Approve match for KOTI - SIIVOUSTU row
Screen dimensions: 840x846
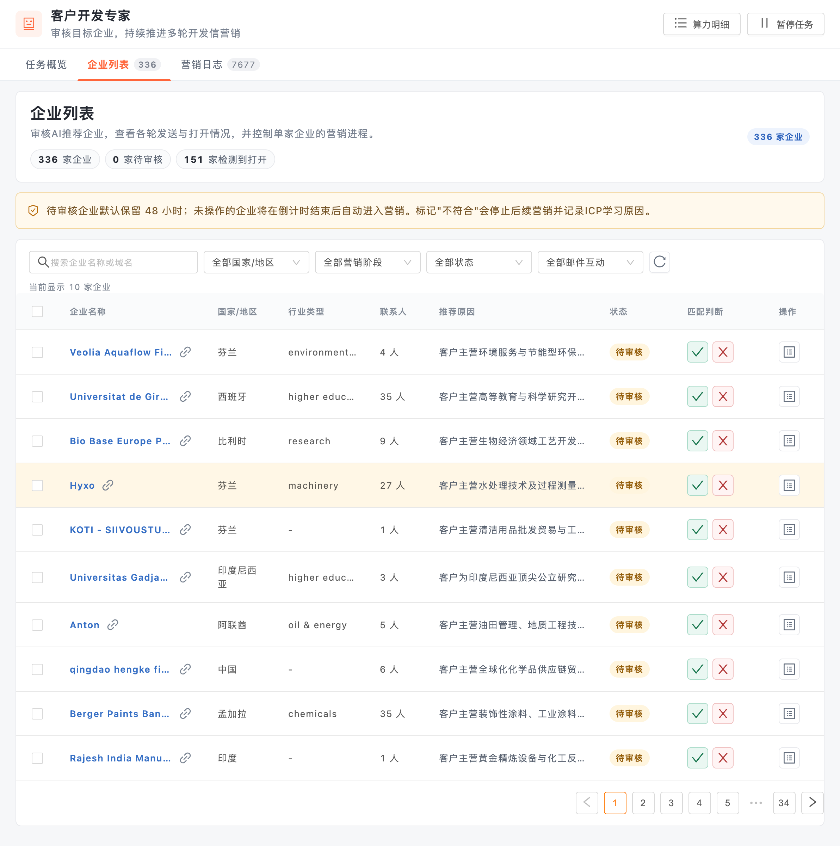[697, 530]
